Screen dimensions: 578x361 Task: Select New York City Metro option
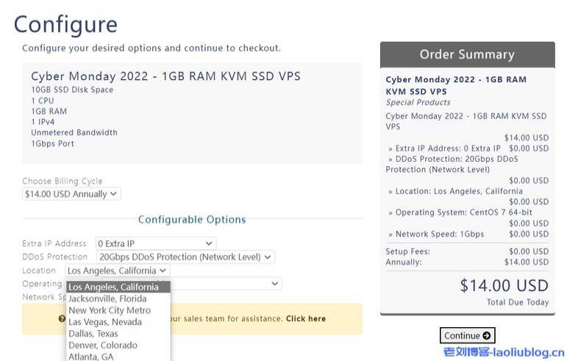[x=110, y=310]
